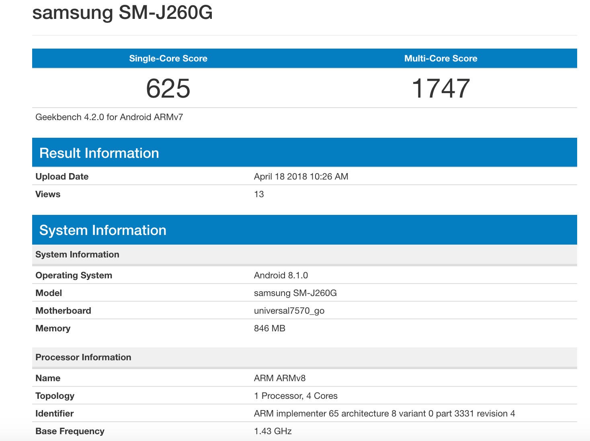Select the upload date April 18 2018 value
The image size is (590, 441).
[x=301, y=177]
